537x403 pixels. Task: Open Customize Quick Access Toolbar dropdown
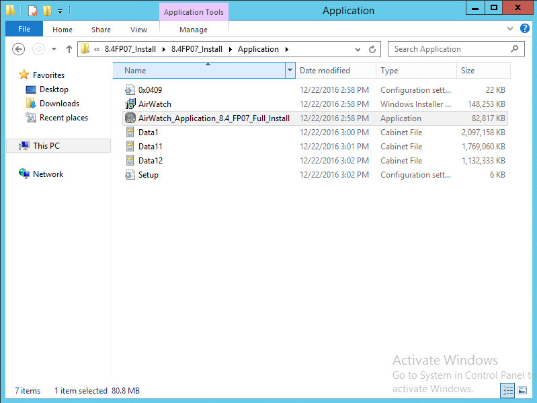(60, 11)
